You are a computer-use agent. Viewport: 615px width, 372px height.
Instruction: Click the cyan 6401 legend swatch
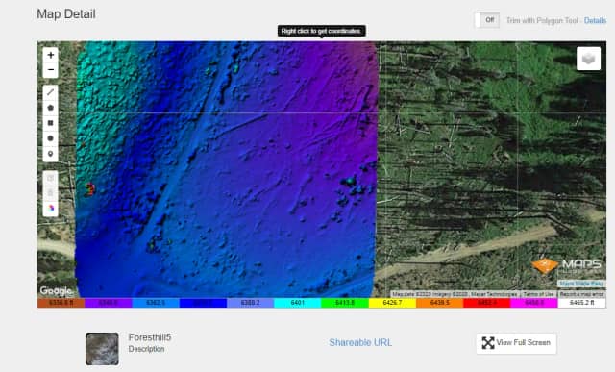(298, 303)
